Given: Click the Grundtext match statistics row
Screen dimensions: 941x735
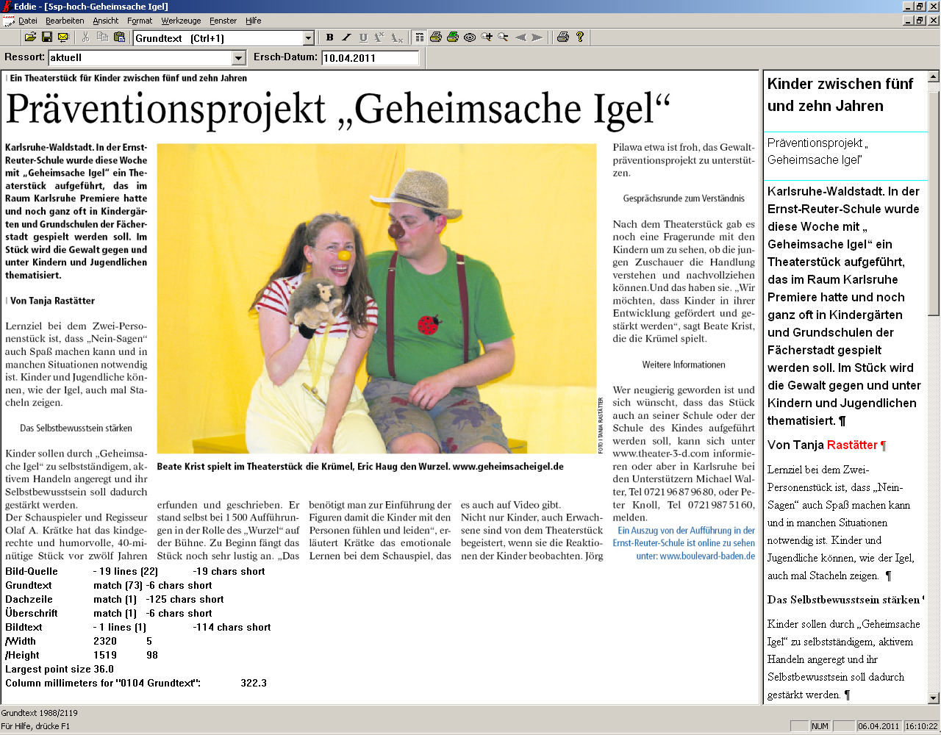Looking at the screenshot, I should [x=109, y=585].
